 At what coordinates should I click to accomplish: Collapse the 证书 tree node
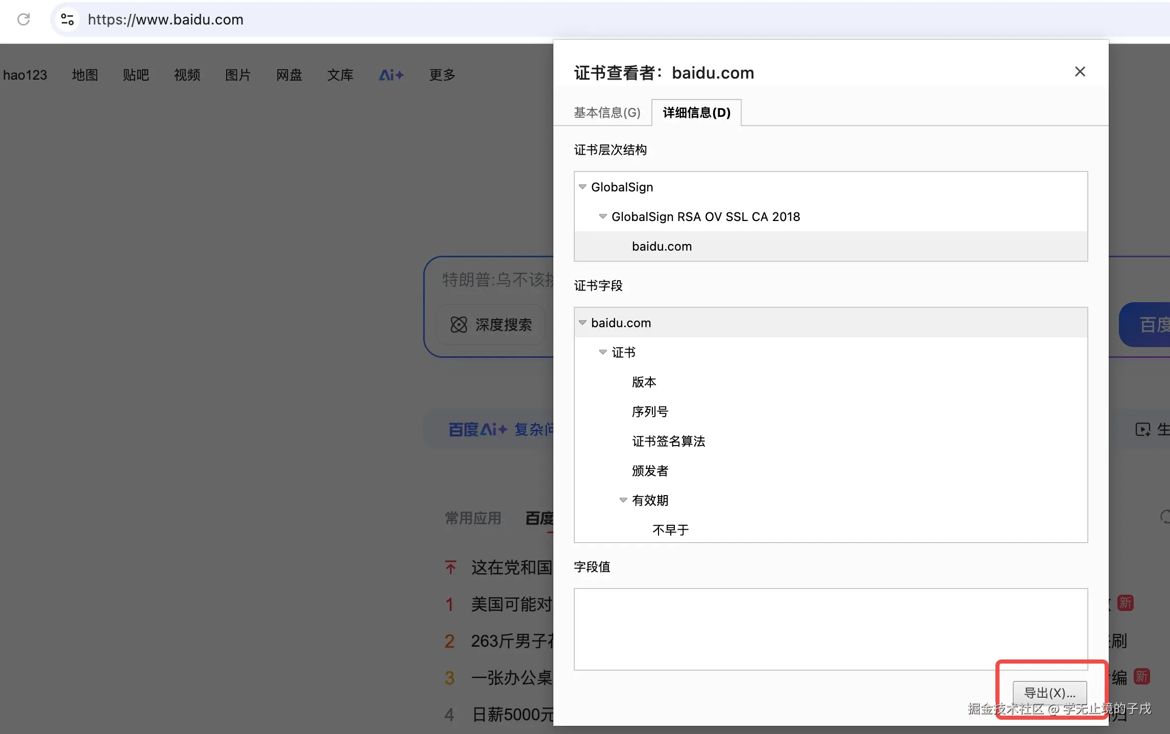pyautogui.click(x=603, y=352)
